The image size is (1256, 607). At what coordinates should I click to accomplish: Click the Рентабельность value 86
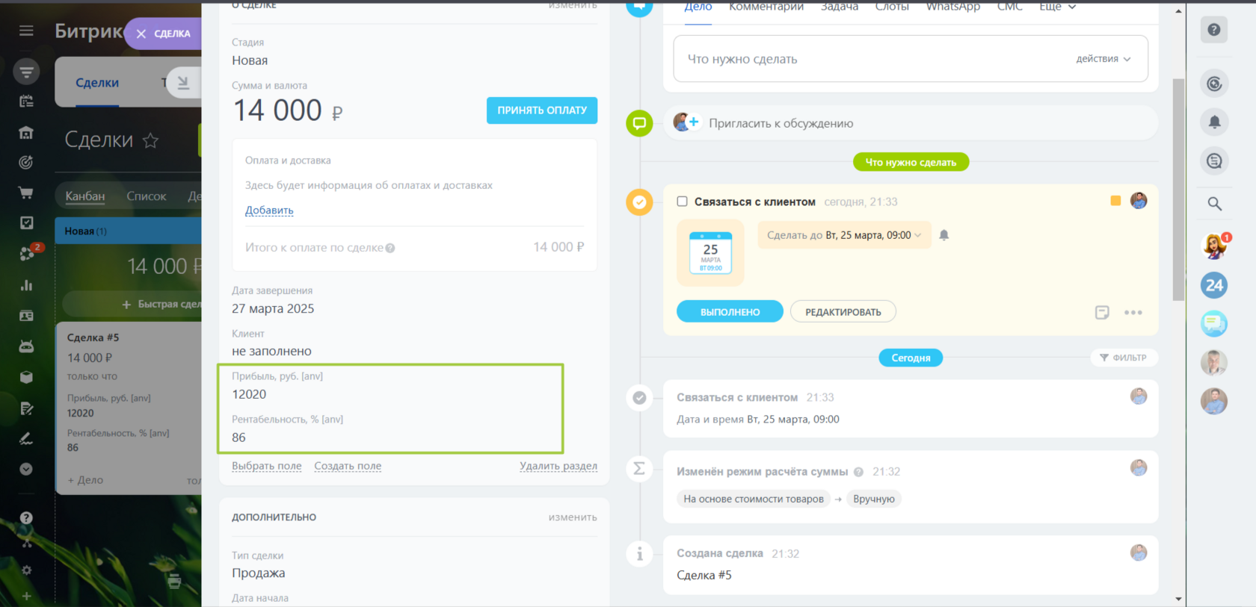238,438
